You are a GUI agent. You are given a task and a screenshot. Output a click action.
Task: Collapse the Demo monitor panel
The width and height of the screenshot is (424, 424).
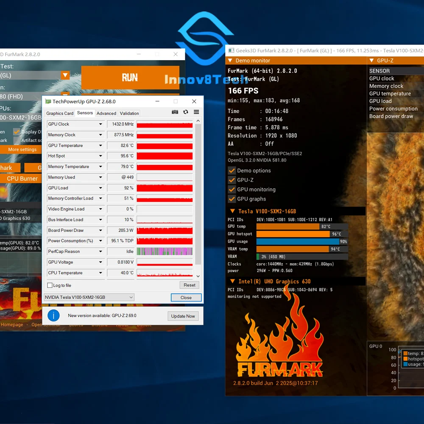tap(230, 61)
